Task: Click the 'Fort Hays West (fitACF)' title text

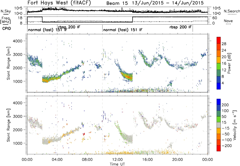Action: [x=59, y=3]
